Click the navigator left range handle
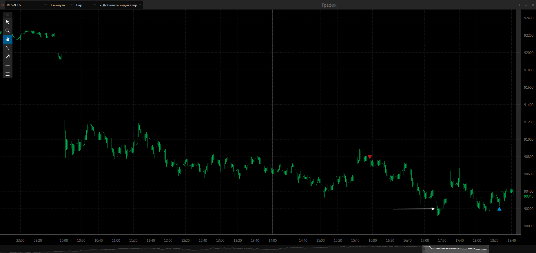This screenshot has width=536, height=253. coord(424,249)
